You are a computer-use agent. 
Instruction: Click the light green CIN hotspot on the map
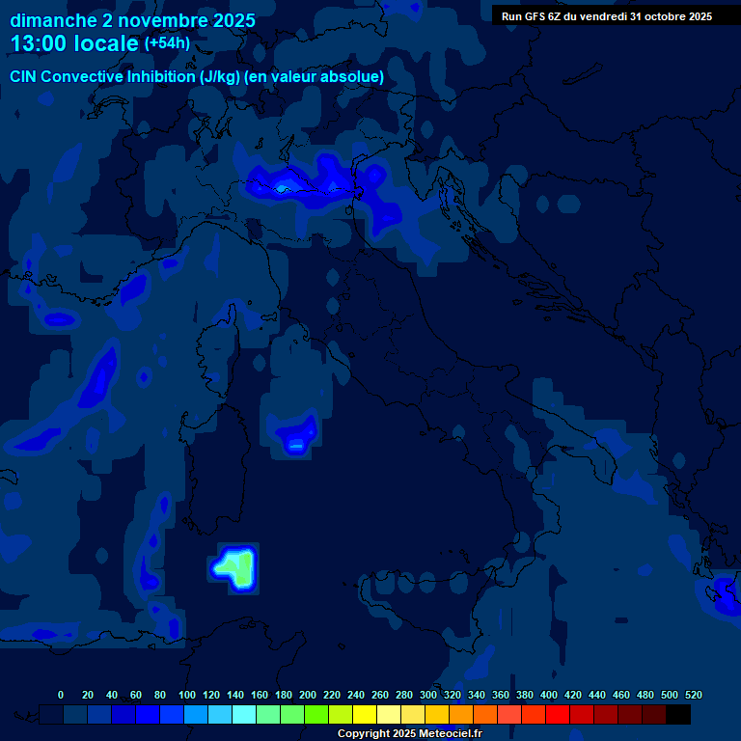[x=235, y=566]
